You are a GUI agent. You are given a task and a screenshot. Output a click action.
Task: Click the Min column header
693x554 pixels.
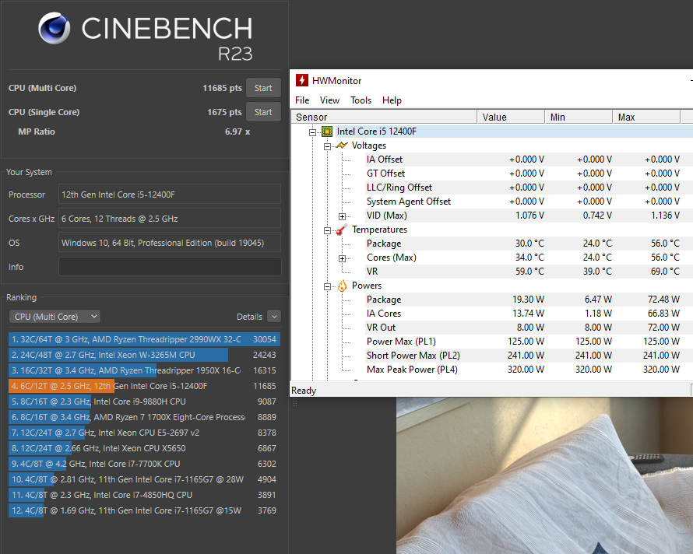[579, 117]
